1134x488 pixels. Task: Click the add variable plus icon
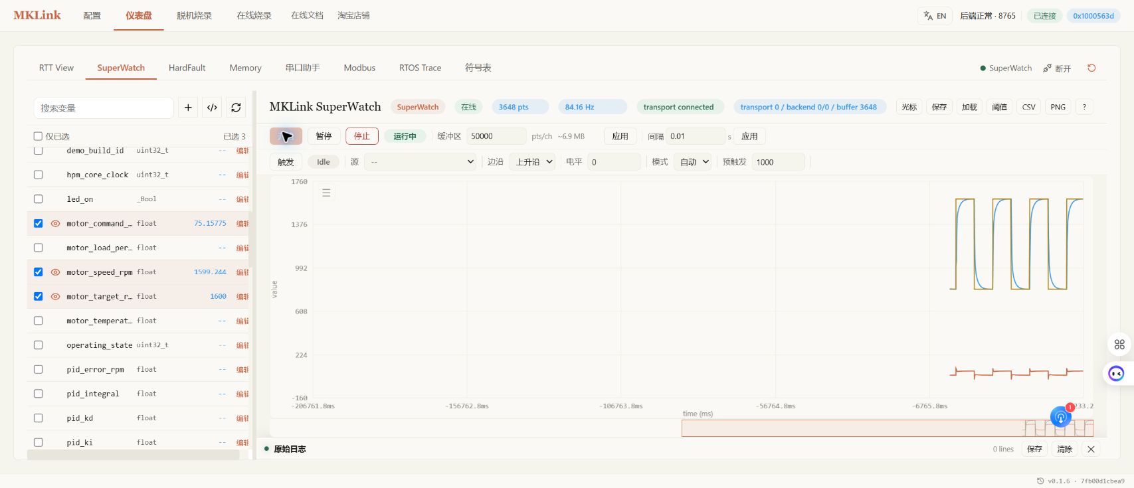click(x=188, y=108)
